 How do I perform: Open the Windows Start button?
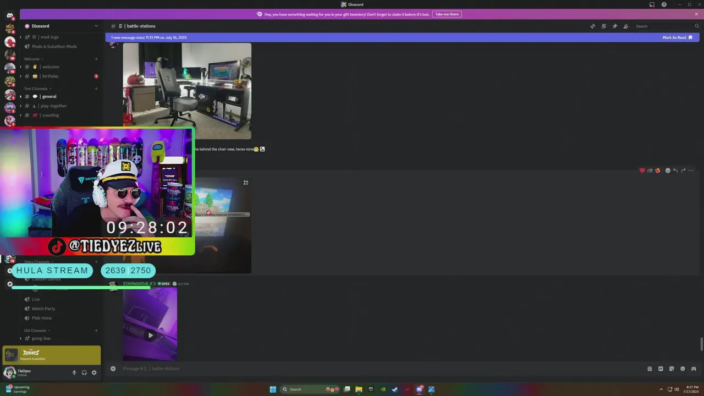273,389
